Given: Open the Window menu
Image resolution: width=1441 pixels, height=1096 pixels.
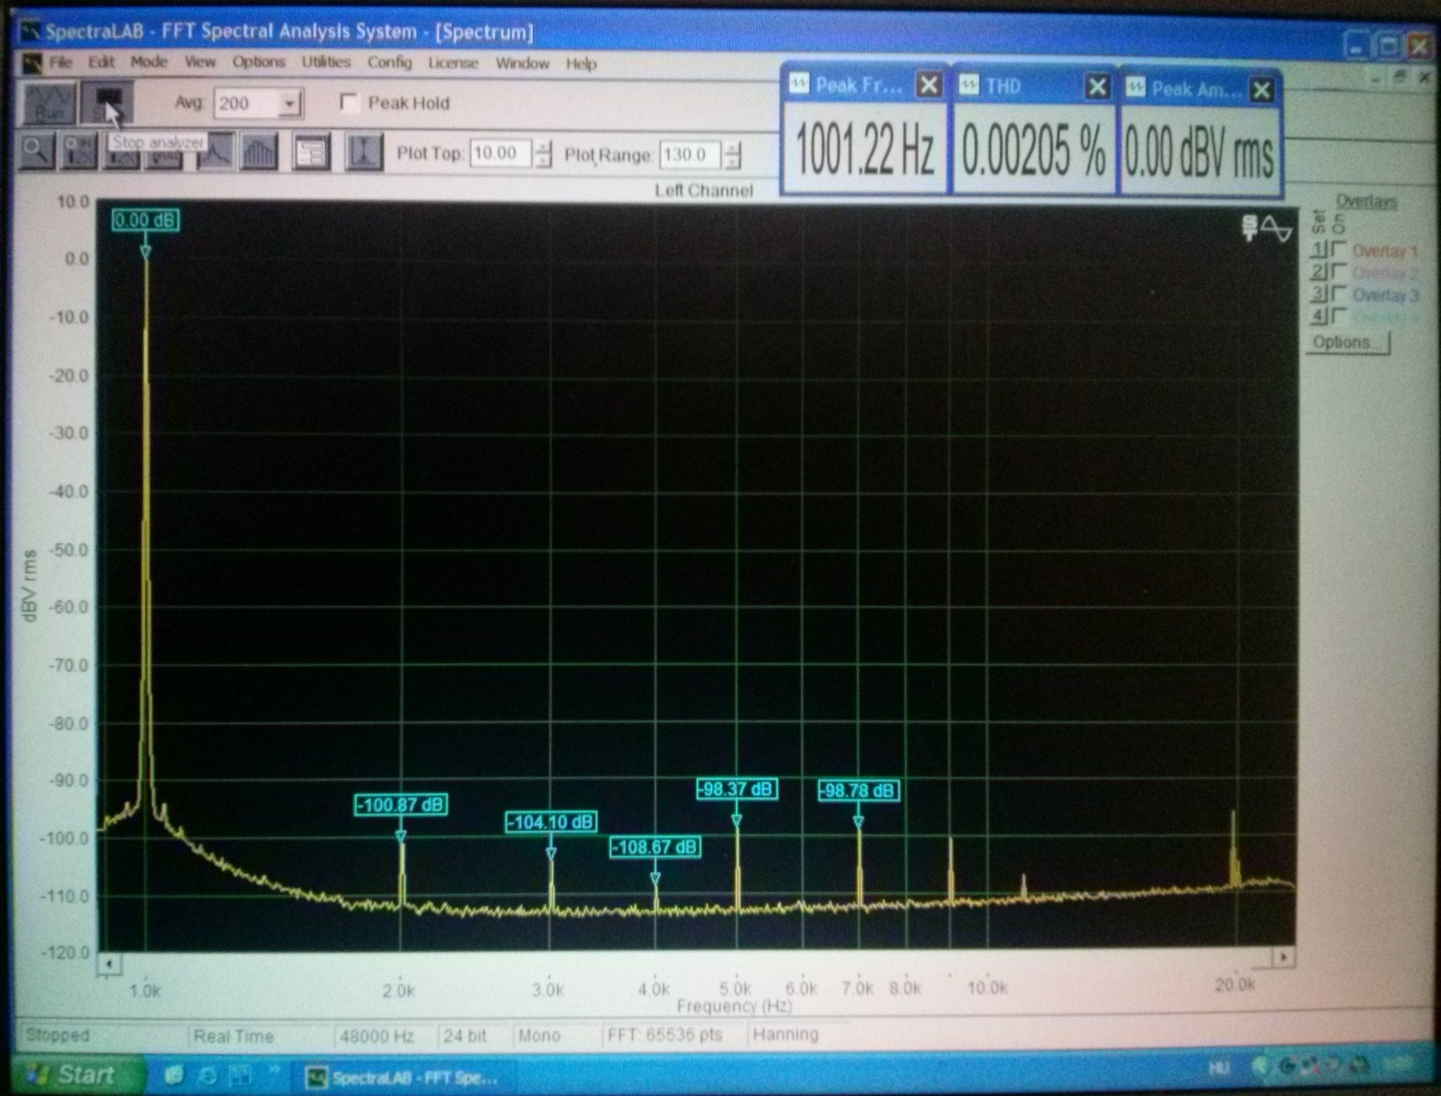Looking at the screenshot, I should [522, 64].
